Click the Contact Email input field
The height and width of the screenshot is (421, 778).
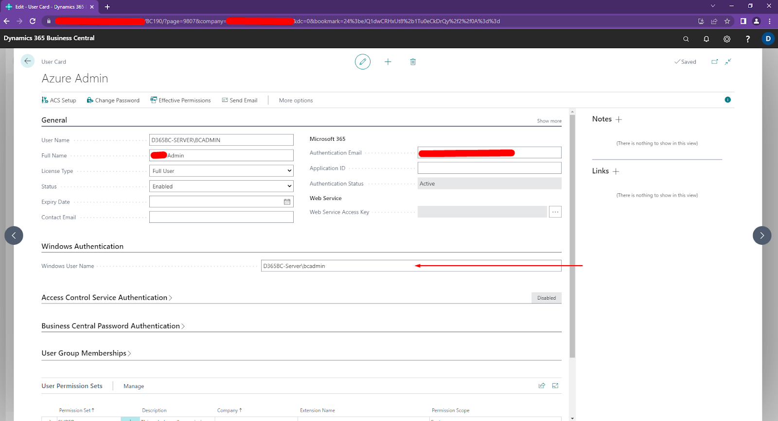click(221, 217)
